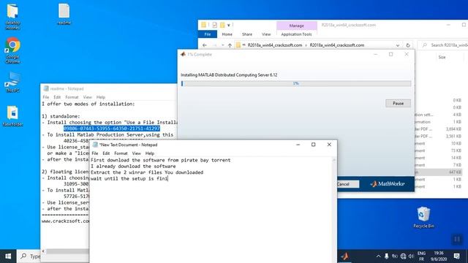468x263 pixels.
Task: Click the MATLAB icon in the taskbar
Action: point(344,256)
